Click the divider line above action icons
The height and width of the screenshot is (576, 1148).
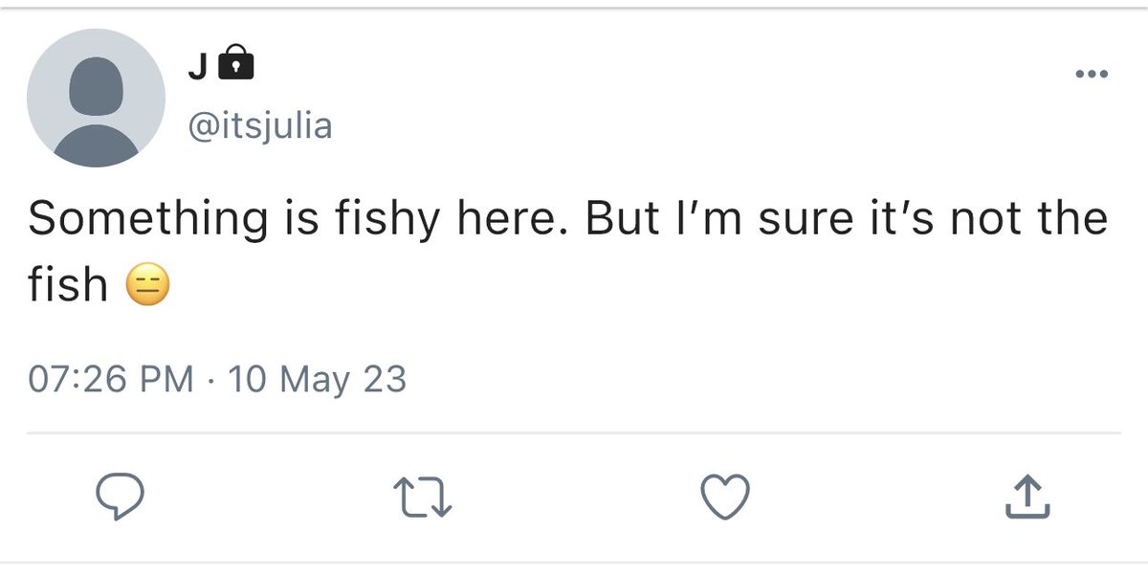(574, 433)
